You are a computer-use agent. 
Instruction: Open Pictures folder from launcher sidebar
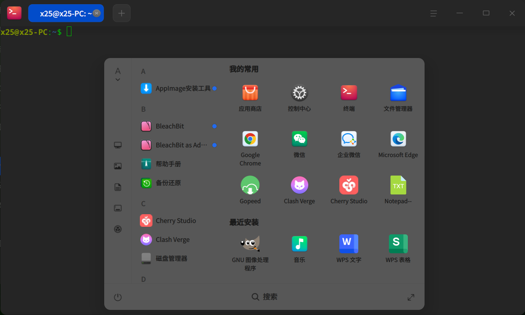[x=118, y=166]
